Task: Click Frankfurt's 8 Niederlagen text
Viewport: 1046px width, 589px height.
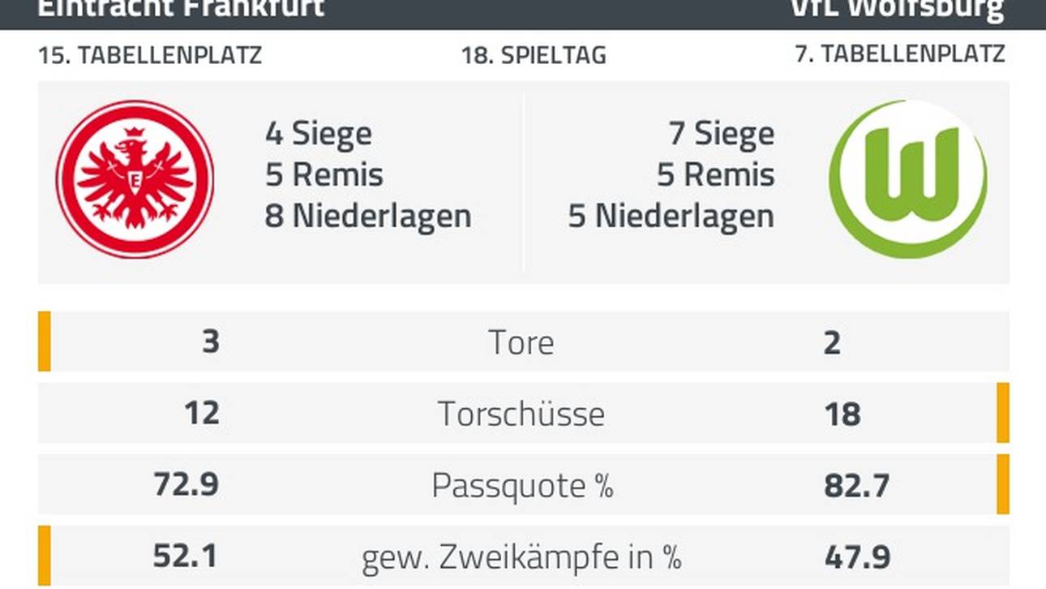Action: tap(368, 216)
